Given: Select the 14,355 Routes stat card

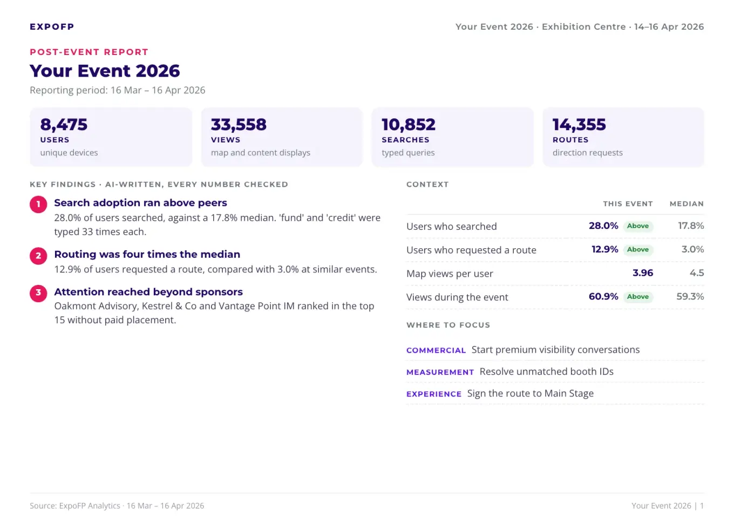Looking at the screenshot, I should 623,137.
